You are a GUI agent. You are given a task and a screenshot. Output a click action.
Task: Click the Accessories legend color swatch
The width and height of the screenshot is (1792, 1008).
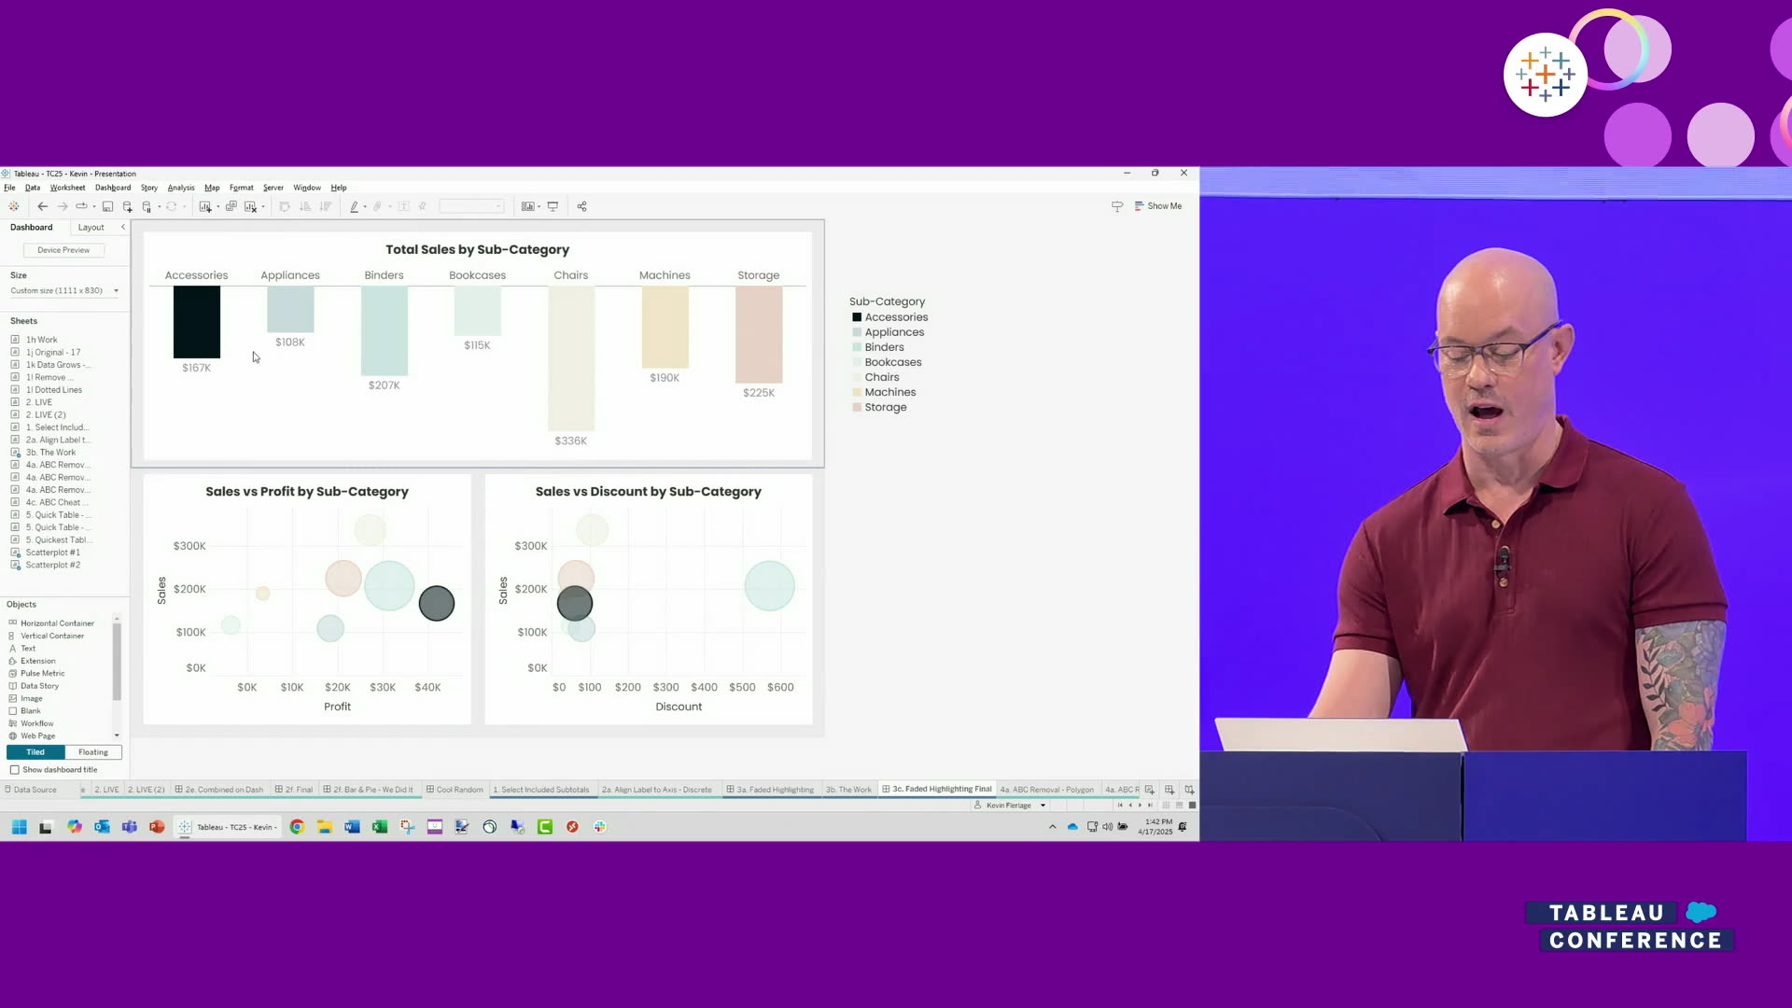pyautogui.click(x=857, y=317)
